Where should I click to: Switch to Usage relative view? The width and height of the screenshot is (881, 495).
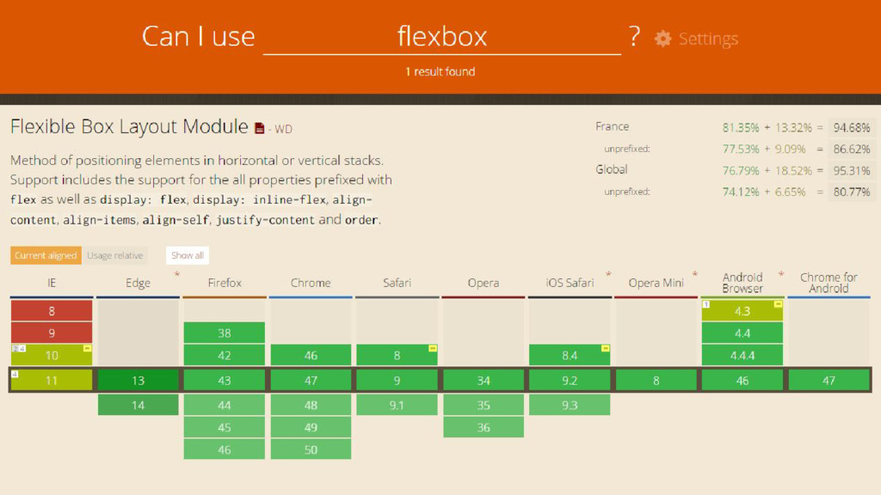(x=115, y=255)
